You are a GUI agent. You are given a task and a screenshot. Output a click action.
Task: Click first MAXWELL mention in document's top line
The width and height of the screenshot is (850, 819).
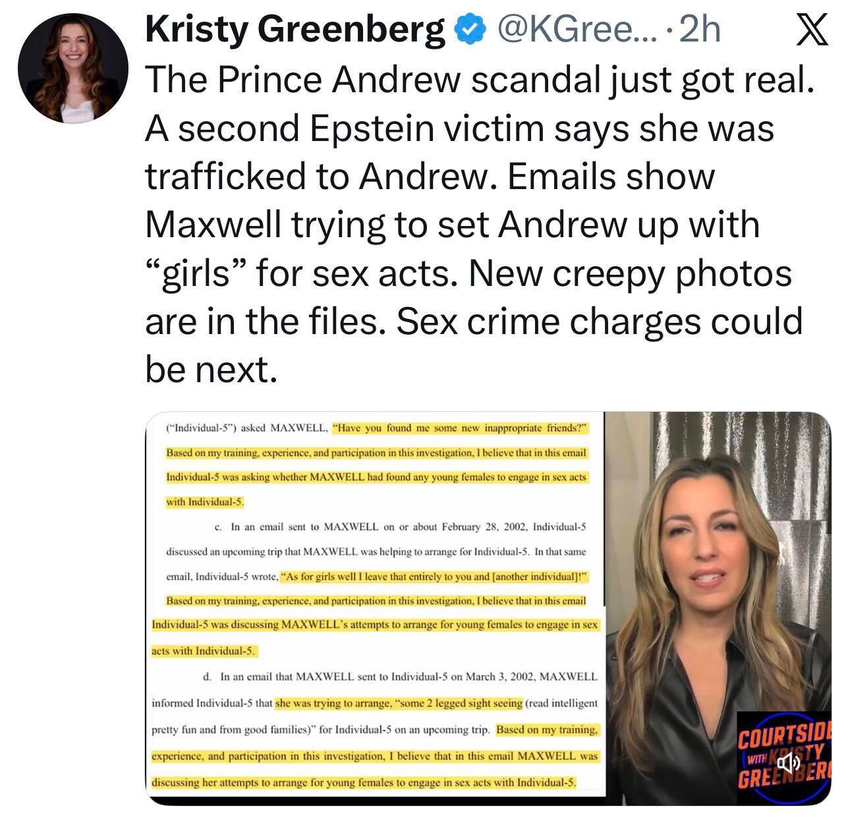pyautogui.click(x=300, y=427)
